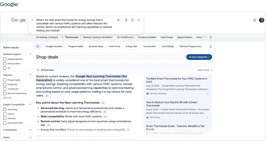
Task: Open more options for Morrison Plumbing result
Action: [208, 94]
